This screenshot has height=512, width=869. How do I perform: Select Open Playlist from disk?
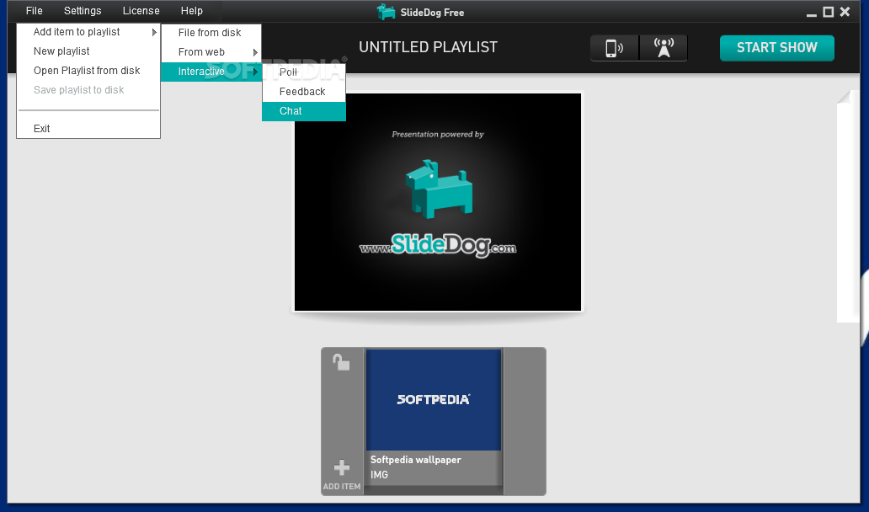[x=88, y=71]
